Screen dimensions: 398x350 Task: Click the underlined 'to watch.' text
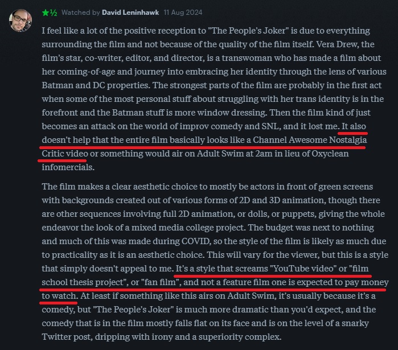[60, 296]
